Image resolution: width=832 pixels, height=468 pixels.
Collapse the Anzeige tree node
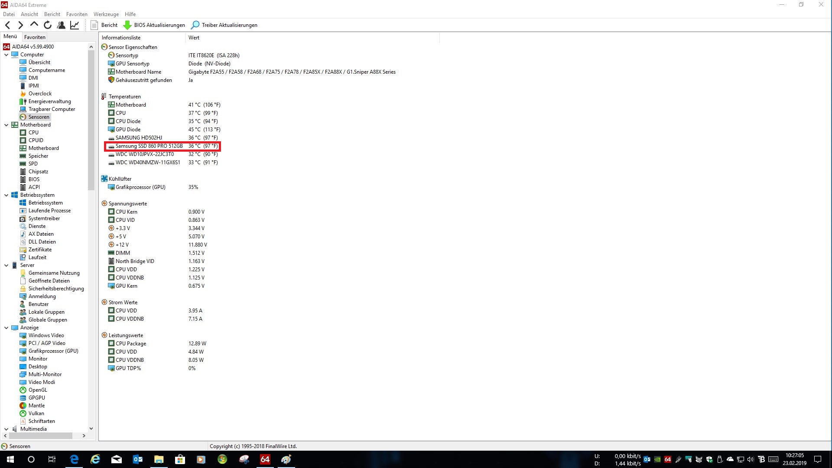click(6, 328)
